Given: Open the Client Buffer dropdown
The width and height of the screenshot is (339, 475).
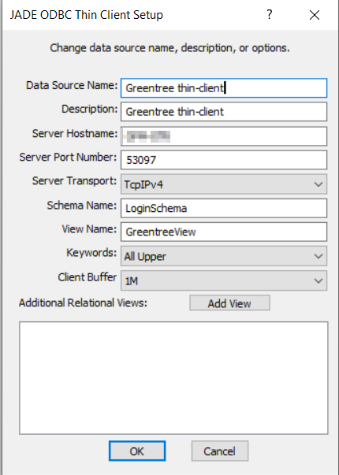Looking at the screenshot, I should (224, 280).
